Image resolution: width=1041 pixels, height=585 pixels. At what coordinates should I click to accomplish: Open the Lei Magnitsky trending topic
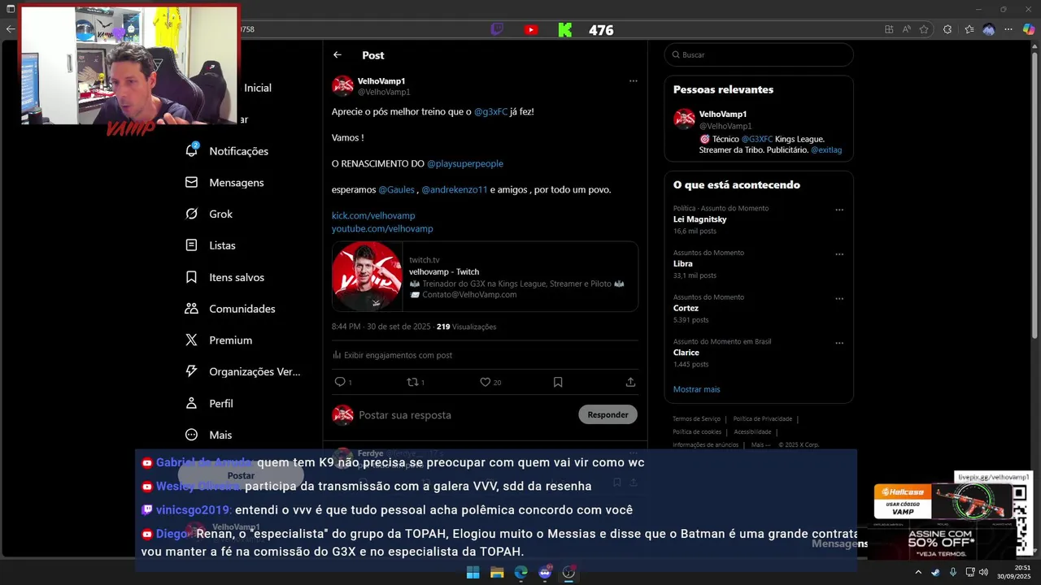[x=699, y=219]
